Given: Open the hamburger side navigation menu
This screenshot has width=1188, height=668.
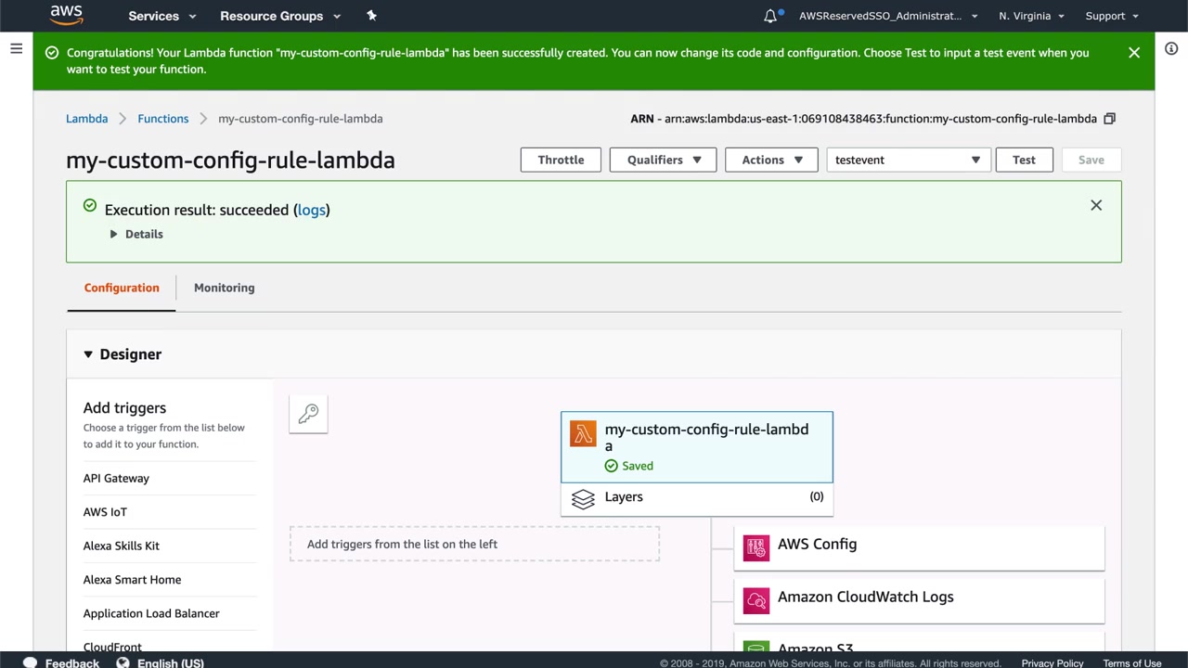Looking at the screenshot, I should tap(16, 48).
